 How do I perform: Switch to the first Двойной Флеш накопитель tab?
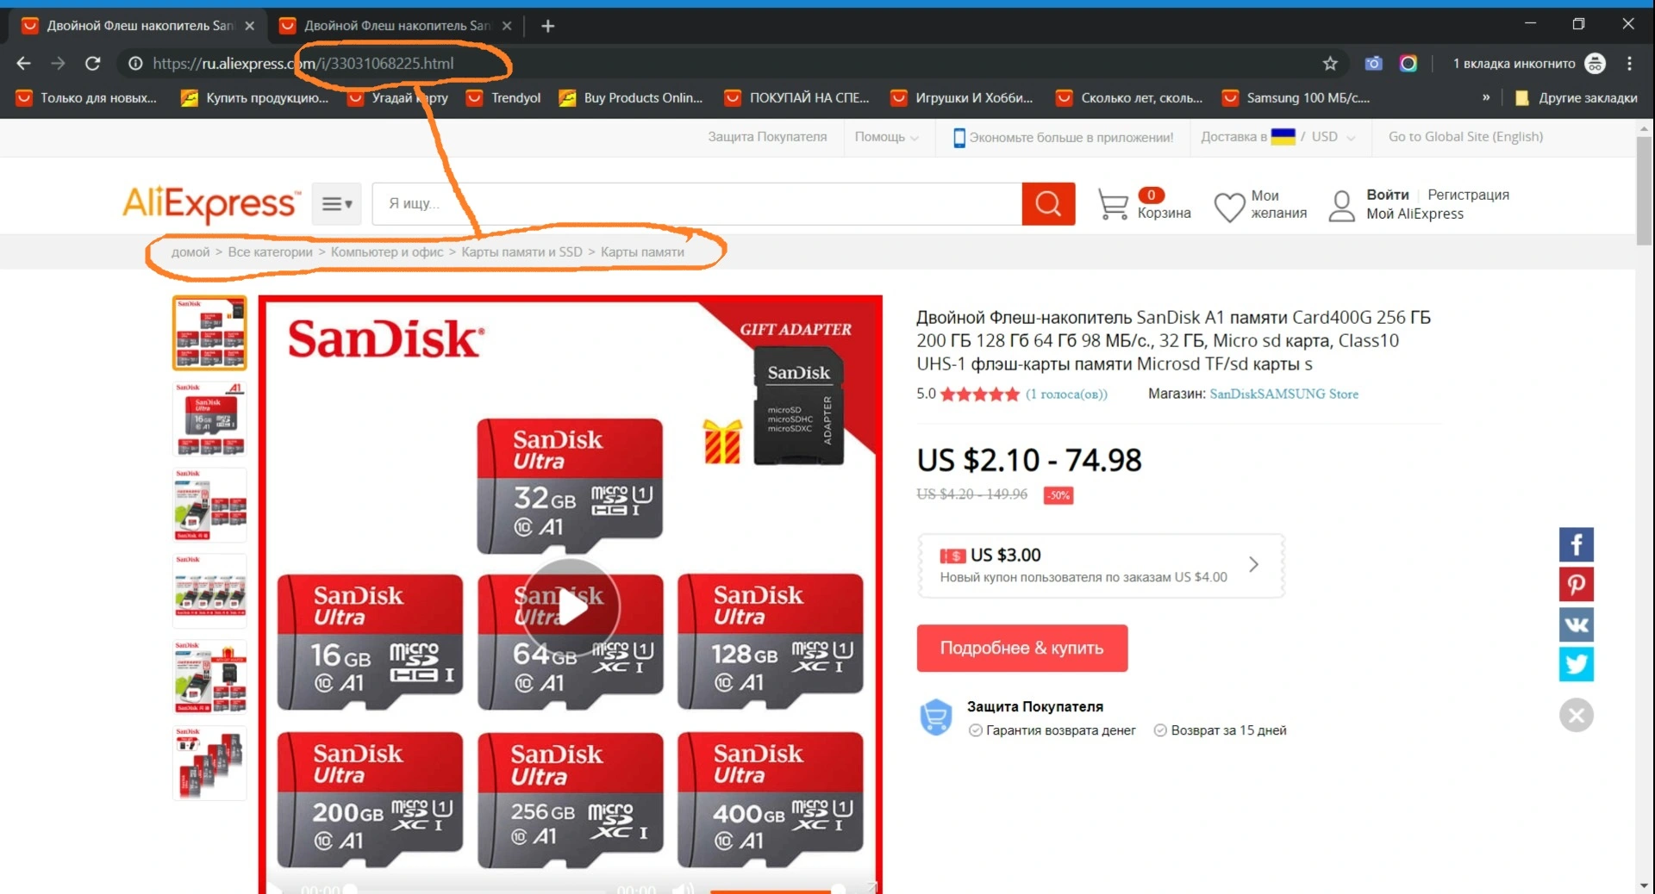pyautogui.click(x=138, y=26)
